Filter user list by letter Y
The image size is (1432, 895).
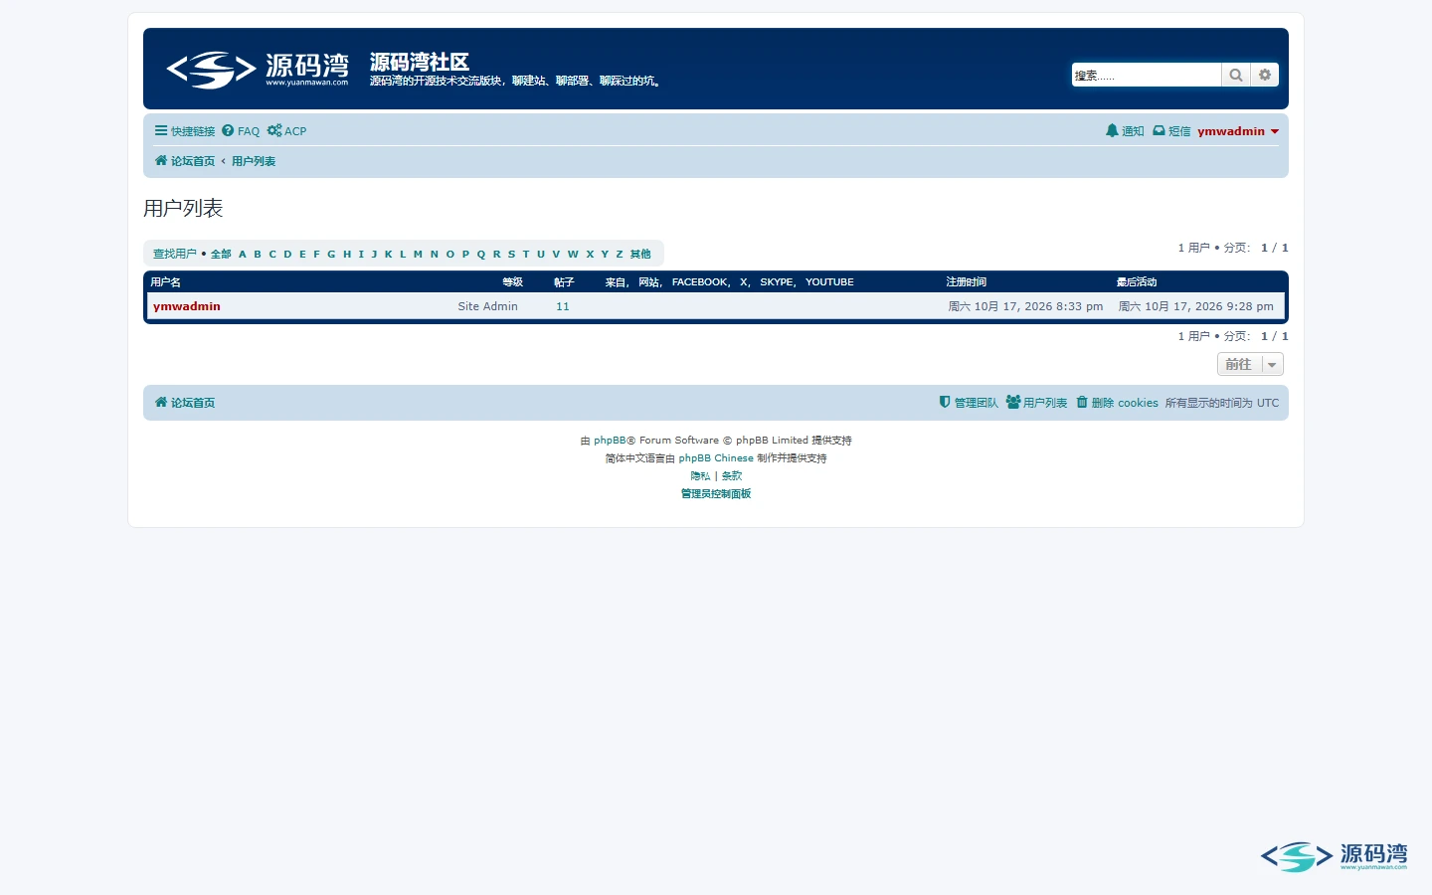click(605, 254)
